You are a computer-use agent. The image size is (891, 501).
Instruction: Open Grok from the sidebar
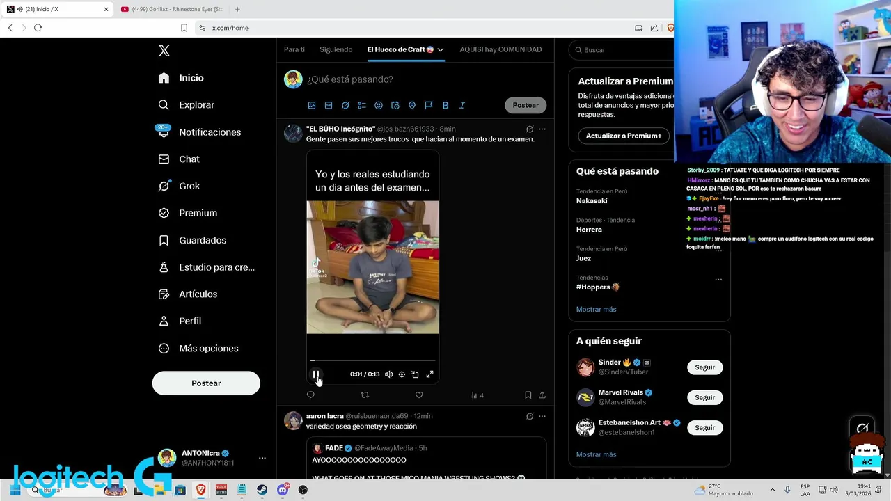180,186
